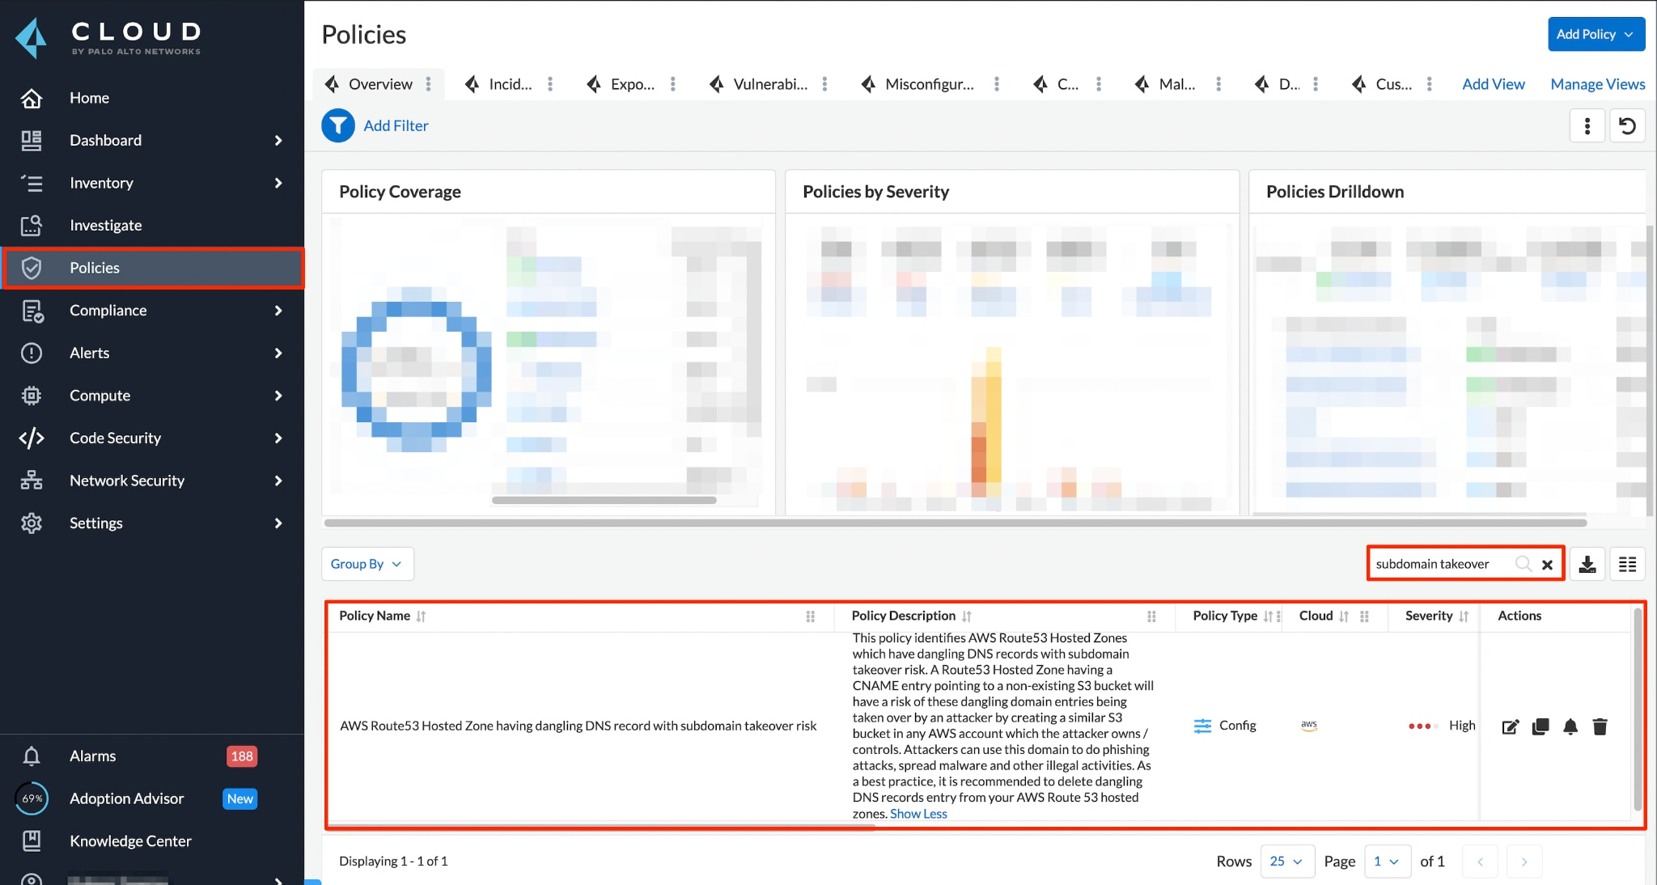Sort by Policy Description column

(x=966, y=616)
